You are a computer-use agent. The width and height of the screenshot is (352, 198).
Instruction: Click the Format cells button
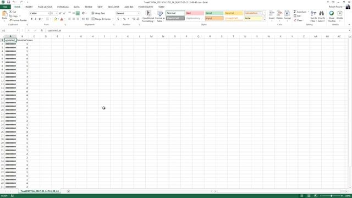click(287, 15)
